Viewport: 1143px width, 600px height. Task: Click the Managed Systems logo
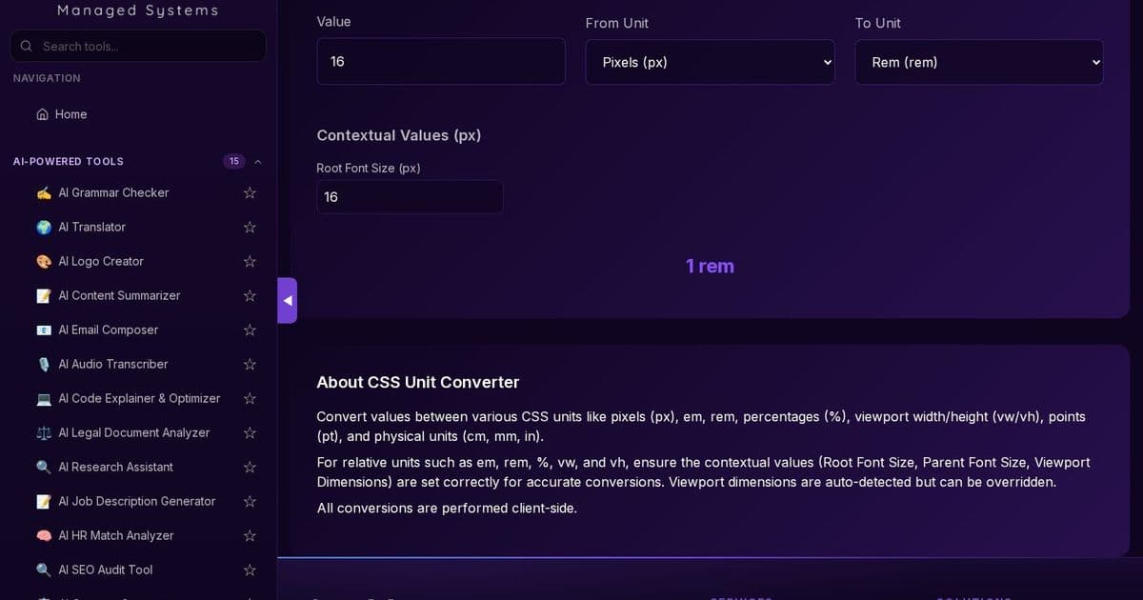[x=137, y=10]
